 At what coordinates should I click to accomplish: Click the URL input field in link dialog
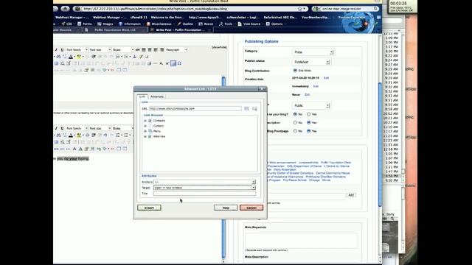tap(195, 108)
